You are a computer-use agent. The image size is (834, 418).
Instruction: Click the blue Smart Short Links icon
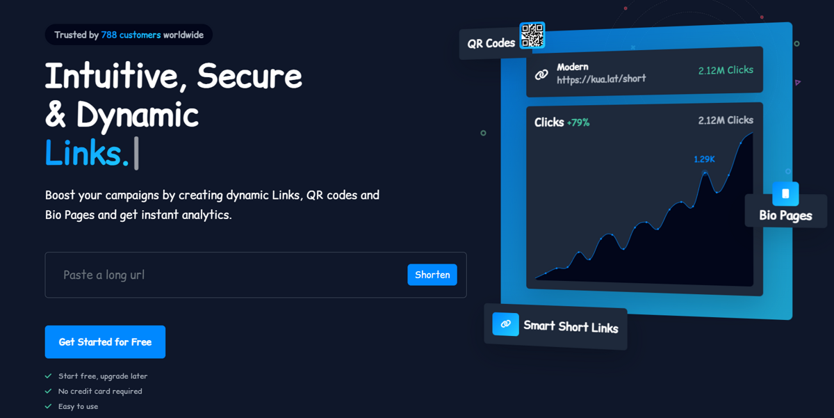point(505,324)
